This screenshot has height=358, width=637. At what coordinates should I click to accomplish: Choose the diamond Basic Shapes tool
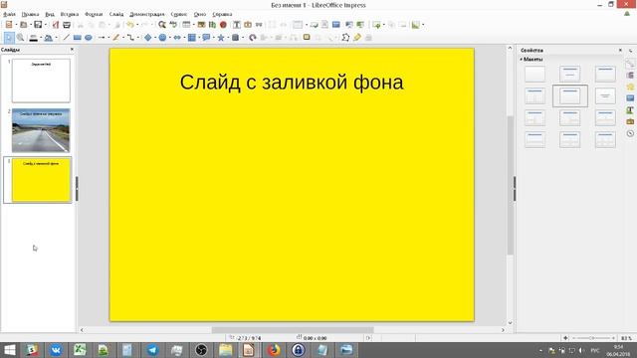[148, 38]
